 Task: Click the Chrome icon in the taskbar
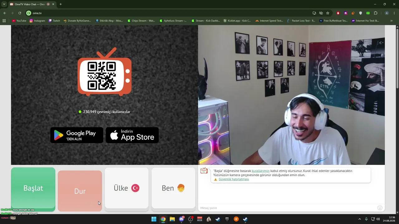coord(163,219)
